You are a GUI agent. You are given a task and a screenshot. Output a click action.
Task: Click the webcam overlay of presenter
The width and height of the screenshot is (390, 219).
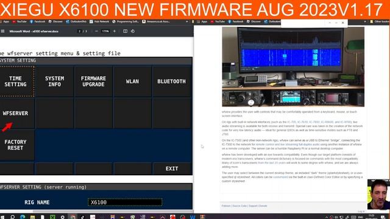pyautogui.click(x=378, y=195)
